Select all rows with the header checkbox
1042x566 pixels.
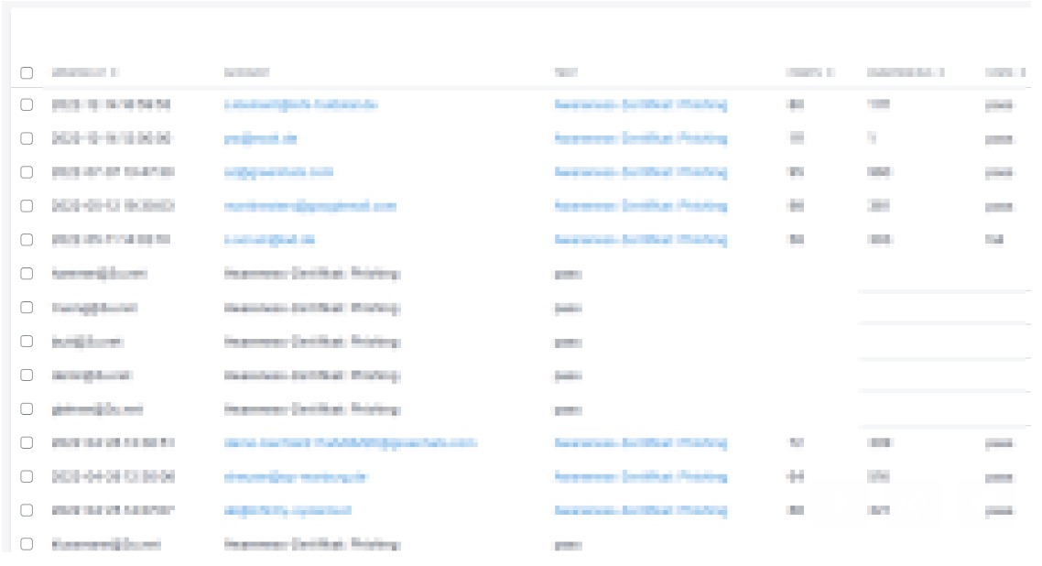(x=27, y=71)
